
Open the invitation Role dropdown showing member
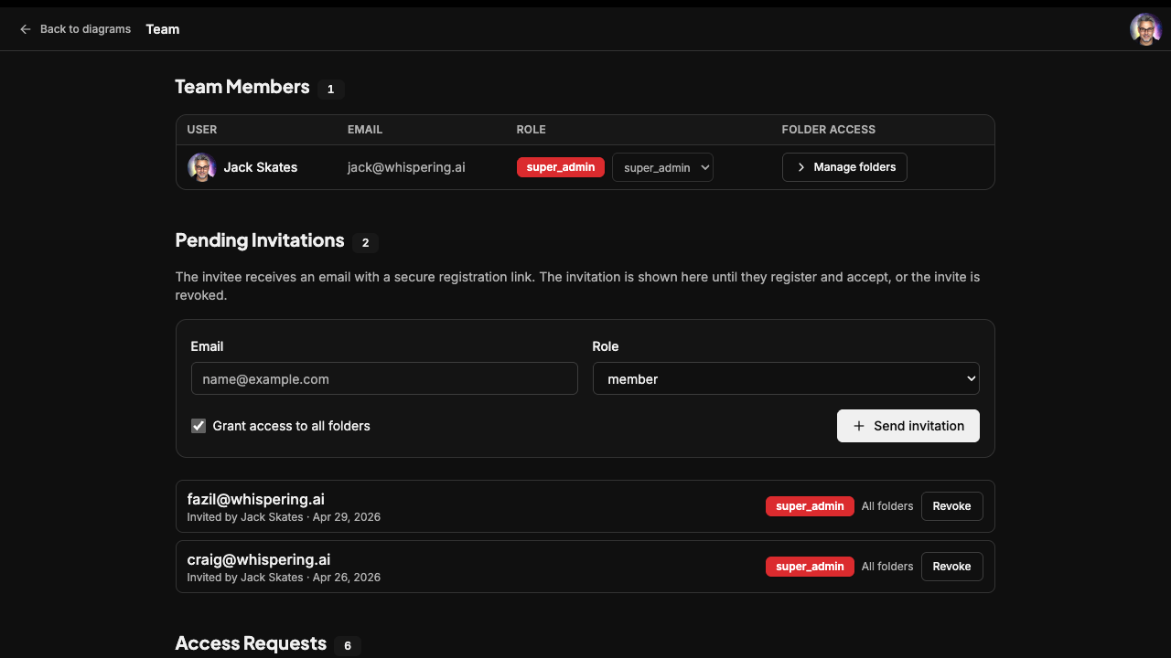point(786,378)
